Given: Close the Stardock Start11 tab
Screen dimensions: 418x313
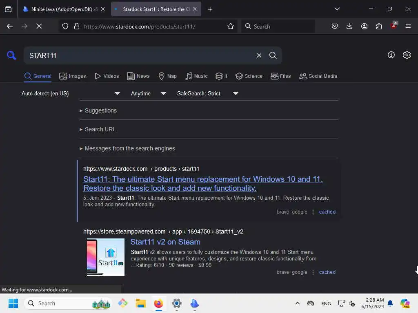Looking at the screenshot, I should [x=195, y=9].
